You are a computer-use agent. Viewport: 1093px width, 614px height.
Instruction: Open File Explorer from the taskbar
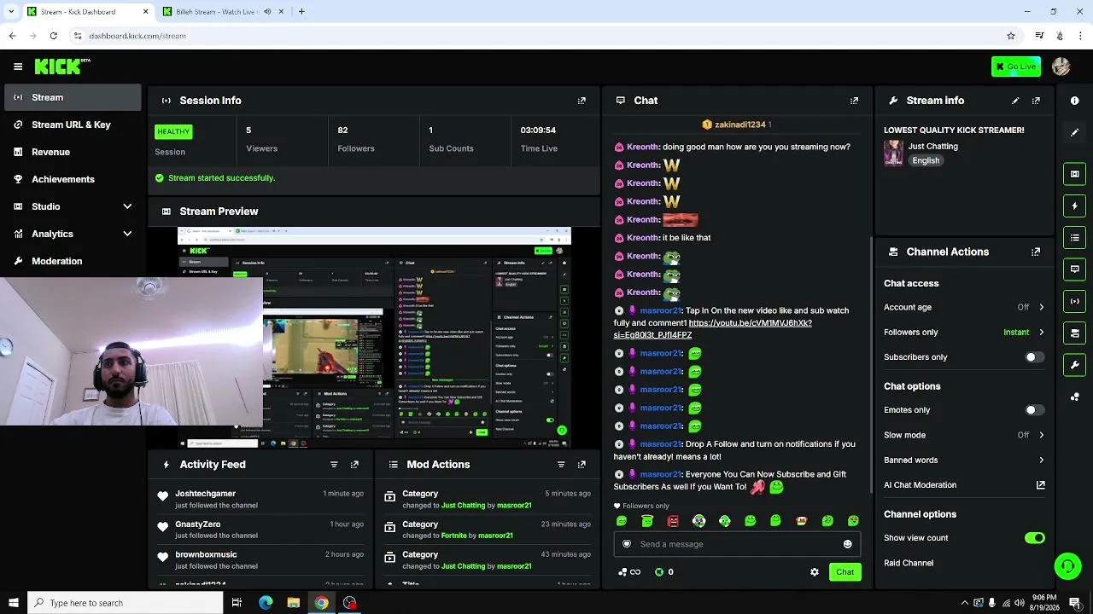(293, 603)
